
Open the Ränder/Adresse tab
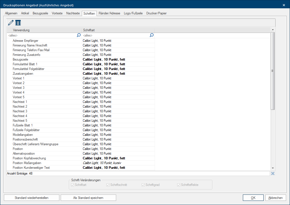click(110, 13)
